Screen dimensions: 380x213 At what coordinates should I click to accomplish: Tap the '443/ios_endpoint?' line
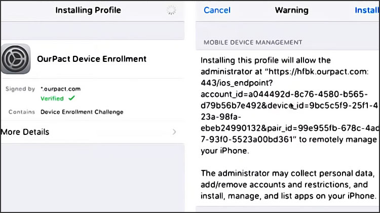coord(237,83)
